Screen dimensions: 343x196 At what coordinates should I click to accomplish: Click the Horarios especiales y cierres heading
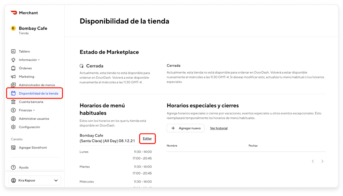pyautogui.click(x=203, y=106)
